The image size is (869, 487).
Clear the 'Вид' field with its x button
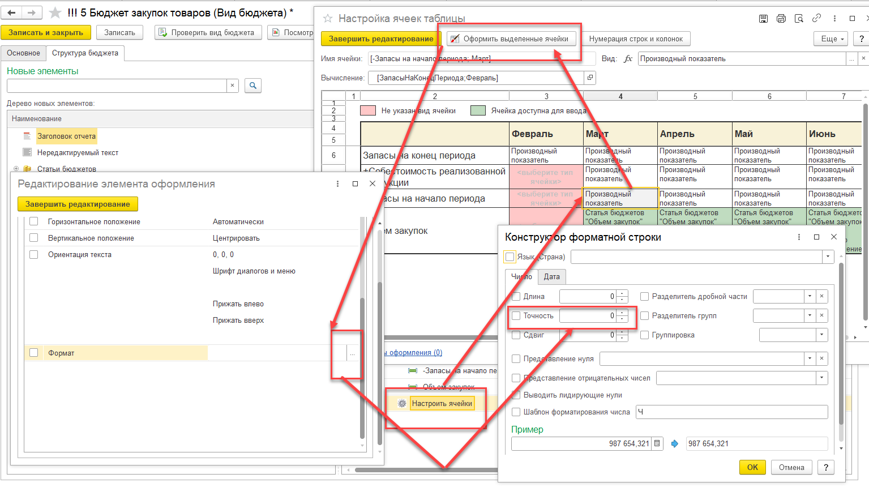(863, 58)
